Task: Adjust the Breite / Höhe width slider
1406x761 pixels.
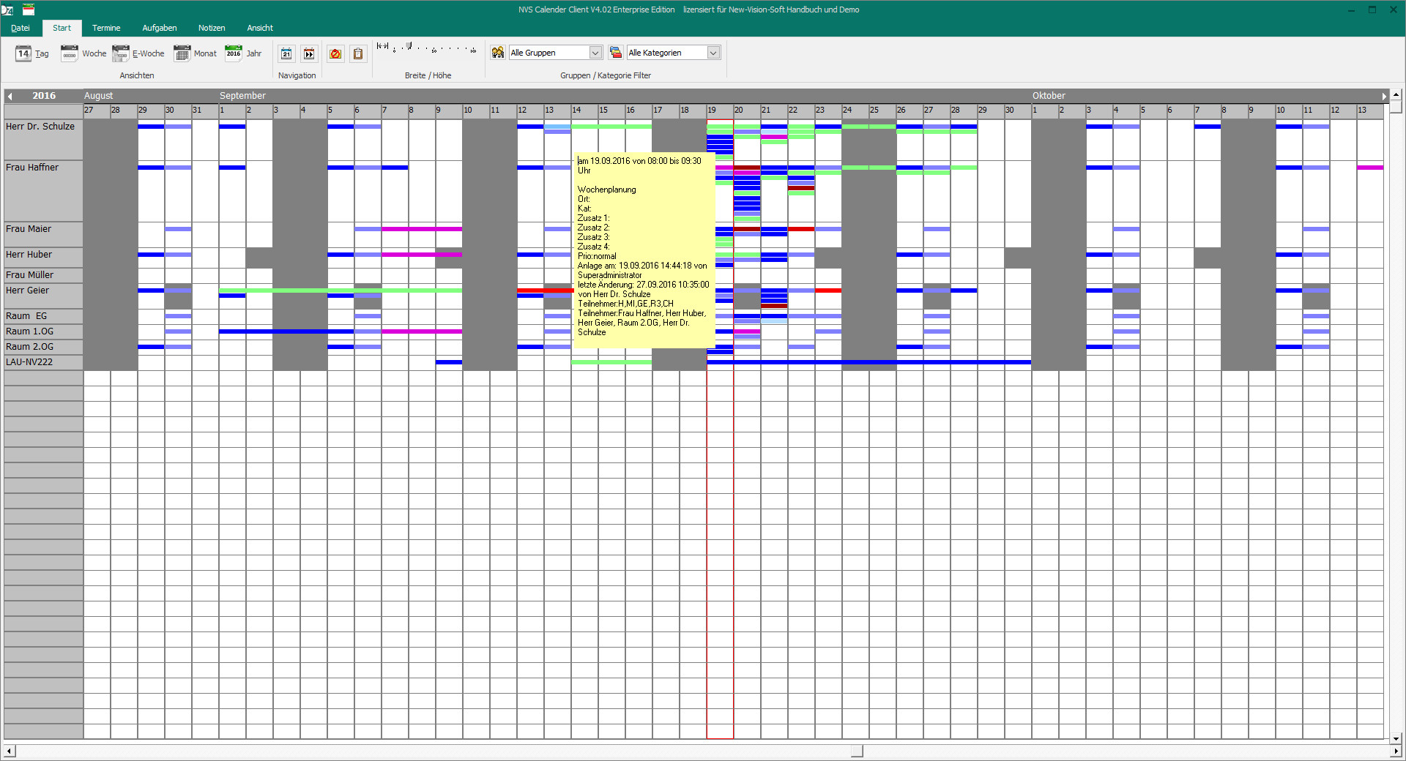Action: pyautogui.click(x=409, y=47)
